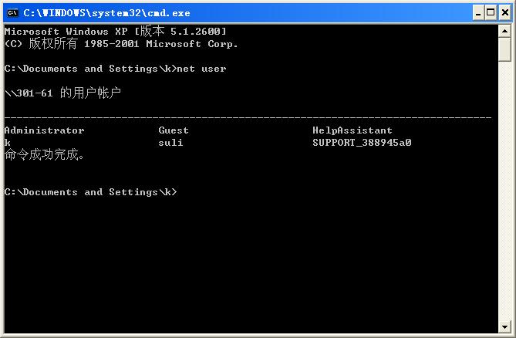Open the cmd.exe system menu icon

point(12,12)
